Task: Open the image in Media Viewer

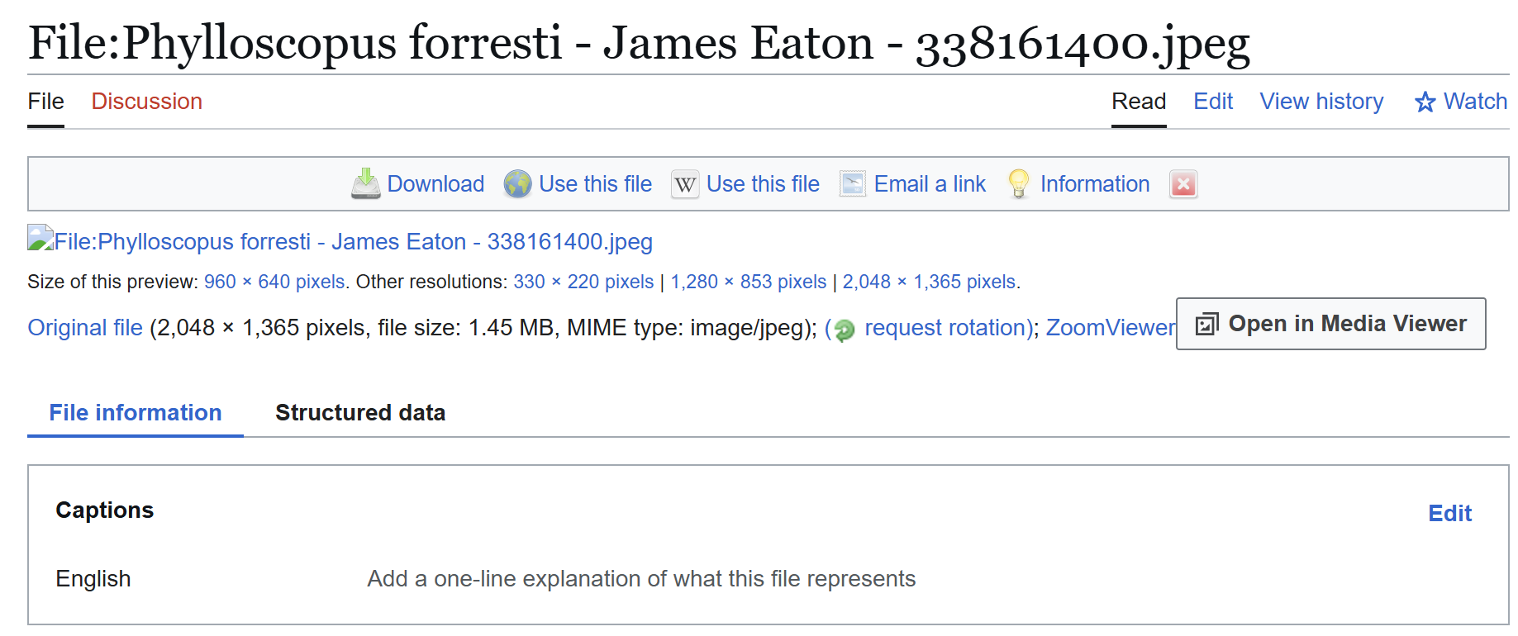Action: pyautogui.click(x=1330, y=324)
